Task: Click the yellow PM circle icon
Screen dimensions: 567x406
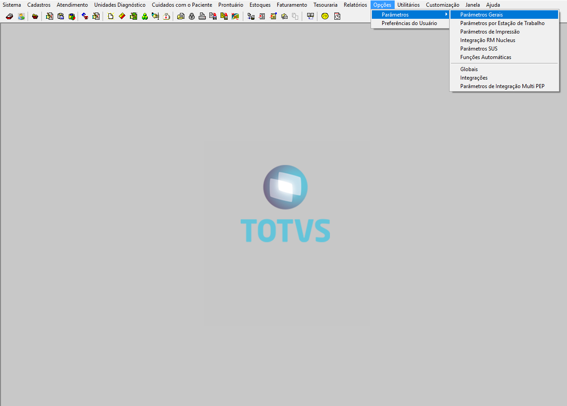Action: coord(325,17)
